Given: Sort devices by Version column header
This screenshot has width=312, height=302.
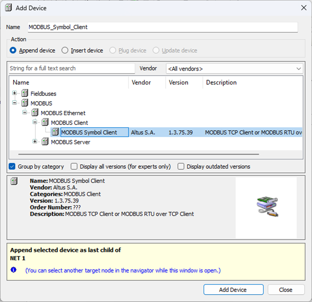Looking at the screenshot, I should click(x=179, y=82).
